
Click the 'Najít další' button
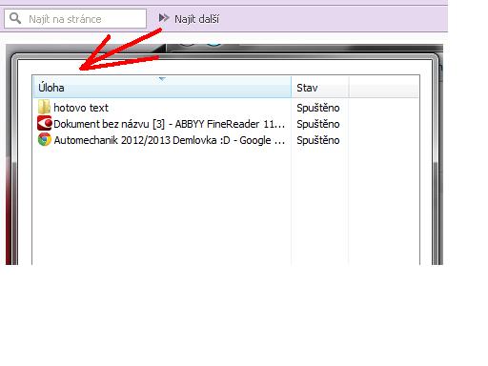pyautogui.click(x=189, y=19)
